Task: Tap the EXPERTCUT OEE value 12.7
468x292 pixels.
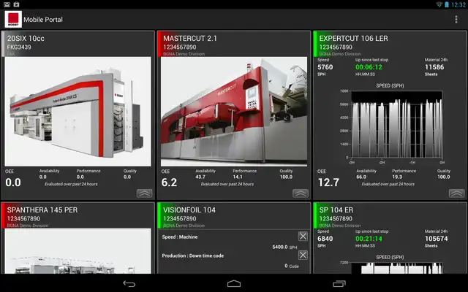Action: pyautogui.click(x=328, y=182)
